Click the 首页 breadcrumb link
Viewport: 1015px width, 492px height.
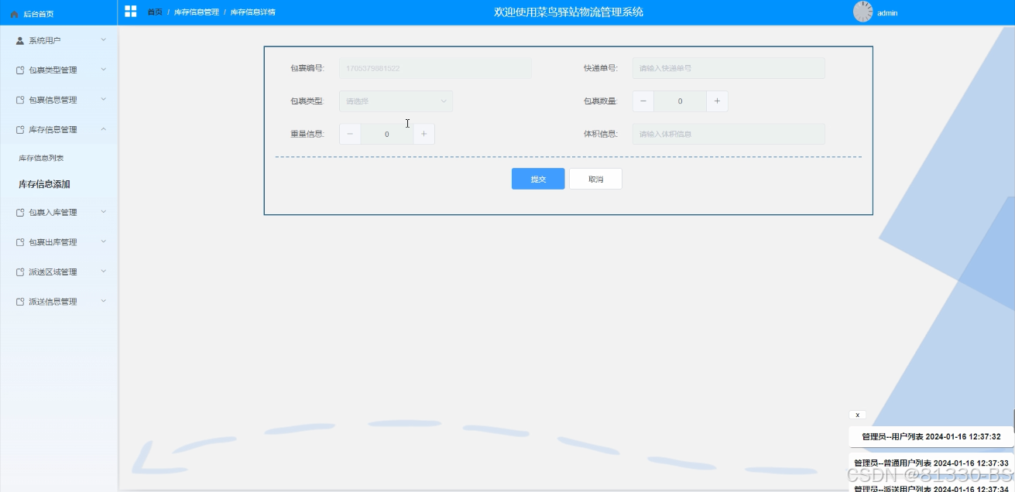point(155,12)
